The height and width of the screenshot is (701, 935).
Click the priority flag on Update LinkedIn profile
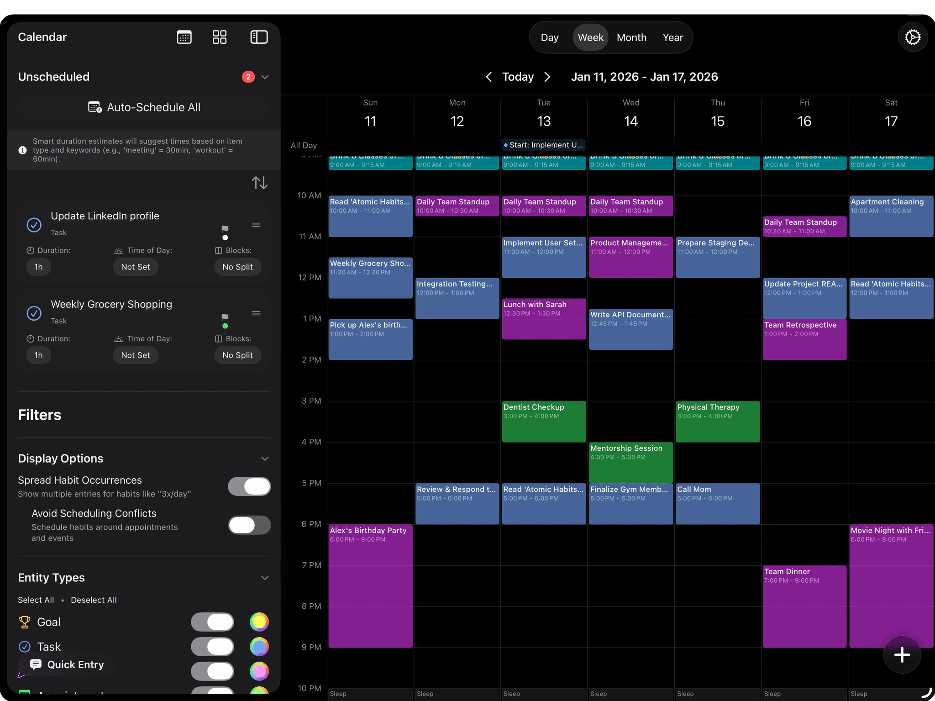coord(225,228)
